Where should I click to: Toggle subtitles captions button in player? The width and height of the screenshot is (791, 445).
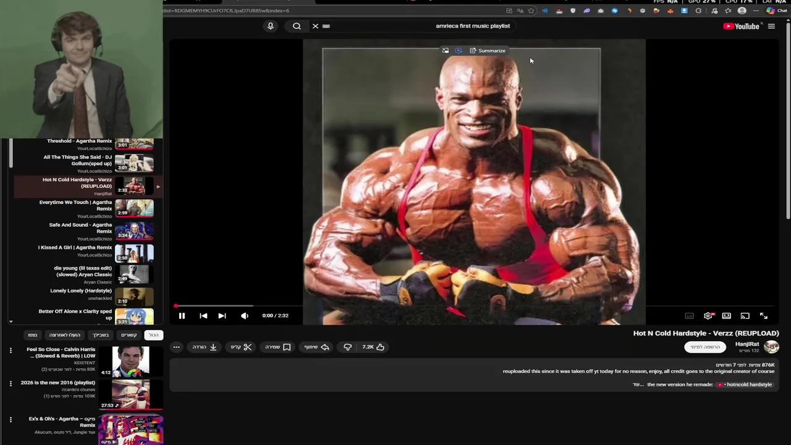coord(689,316)
